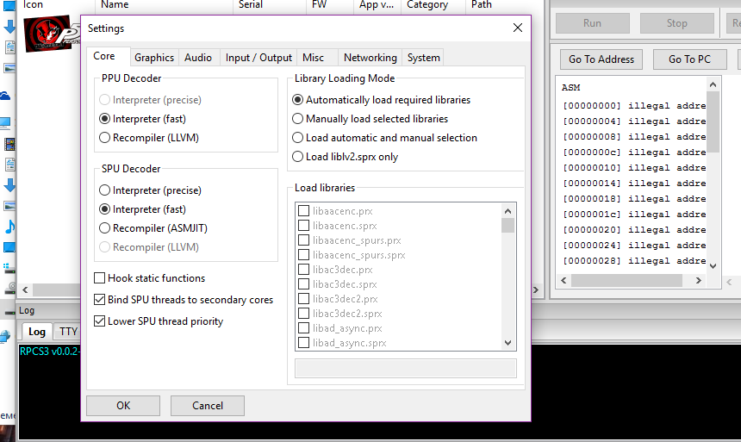Select Manually load selected libraries
The width and height of the screenshot is (741, 442).
pyautogui.click(x=298, y=119)
